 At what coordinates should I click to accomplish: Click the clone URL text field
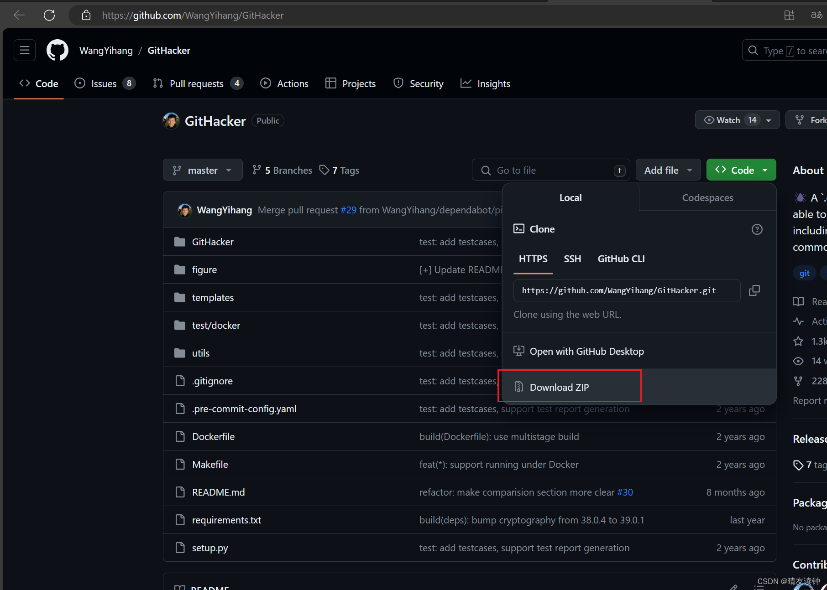(627, 290)
